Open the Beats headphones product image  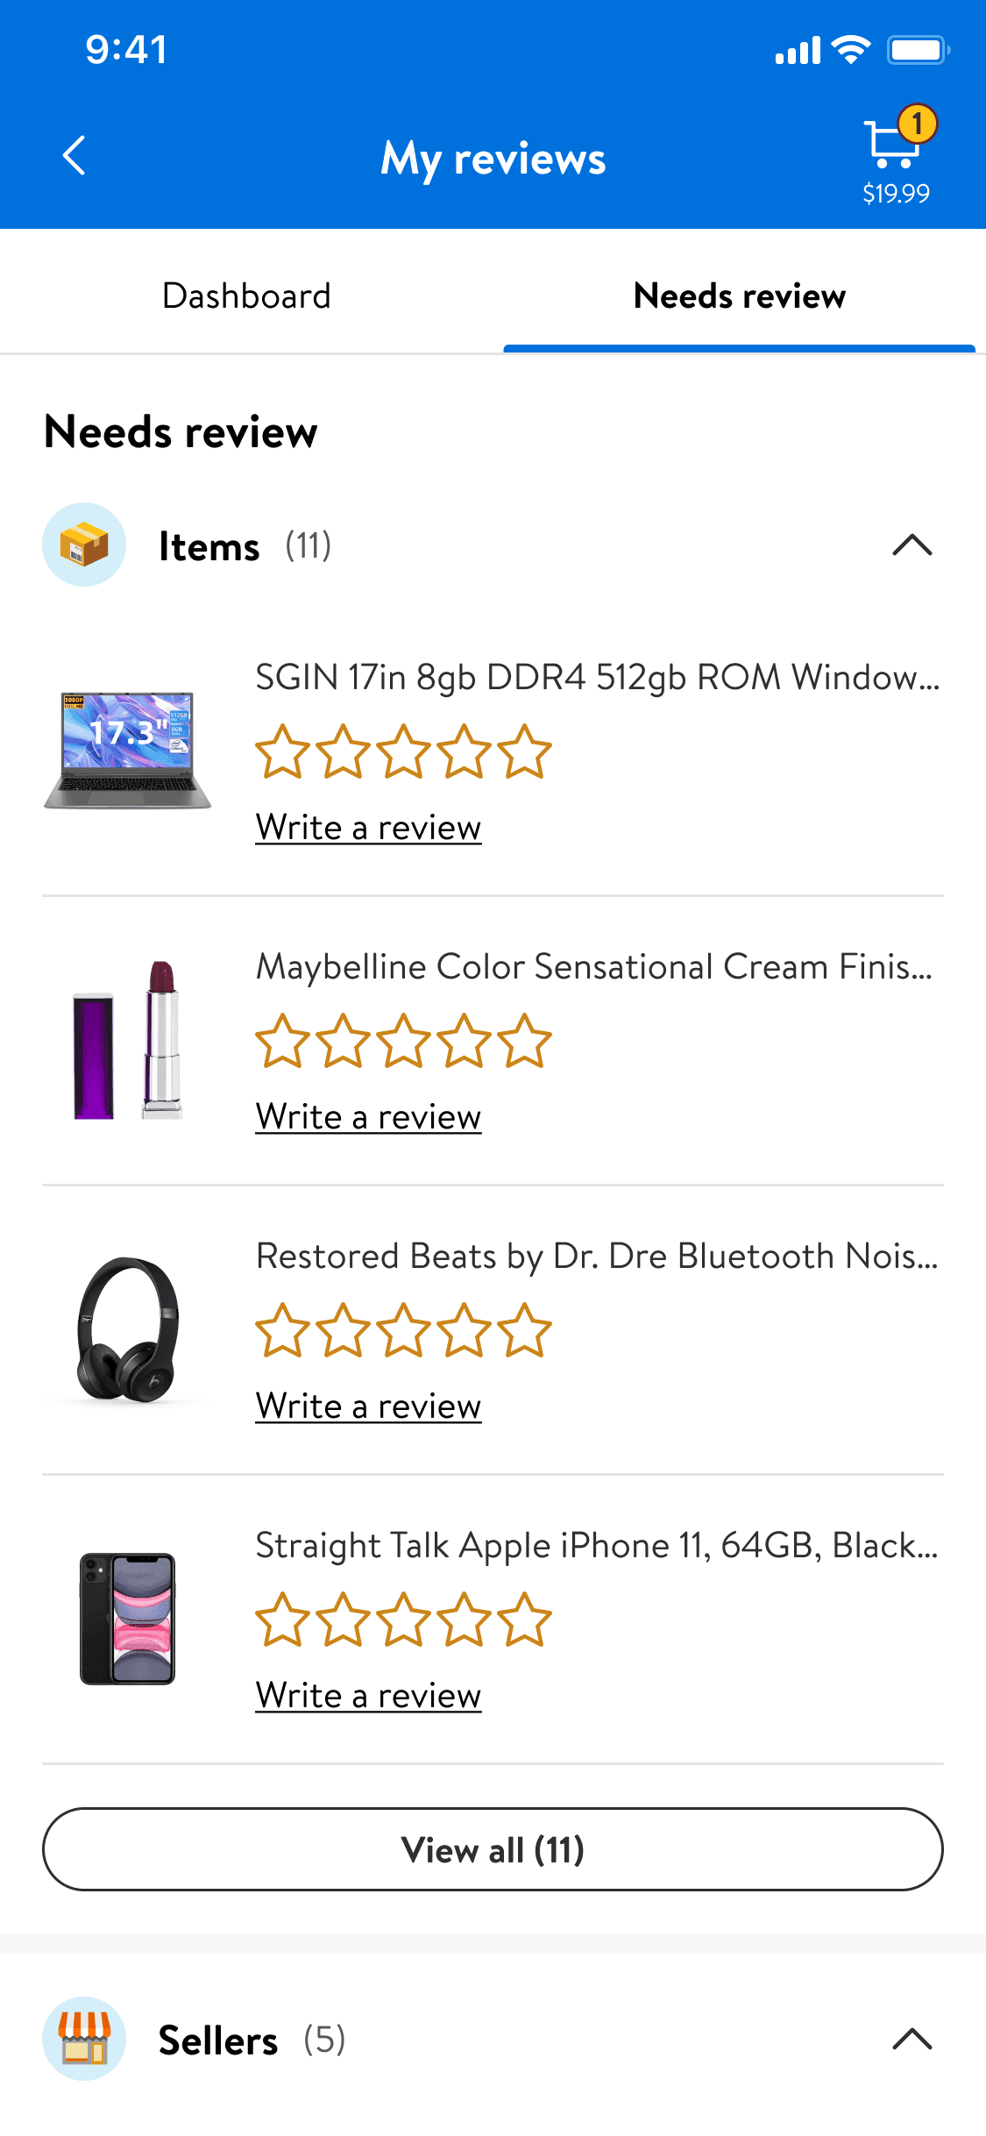point(128,1329)
